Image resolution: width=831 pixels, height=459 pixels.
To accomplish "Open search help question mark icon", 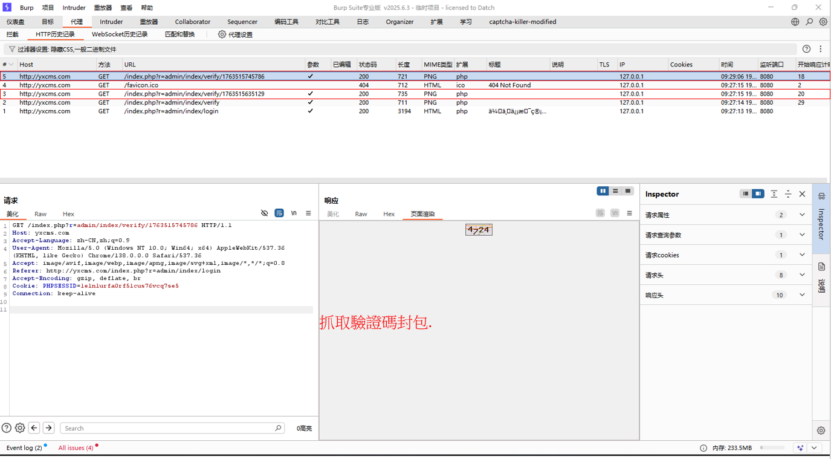I will [6, 428].
